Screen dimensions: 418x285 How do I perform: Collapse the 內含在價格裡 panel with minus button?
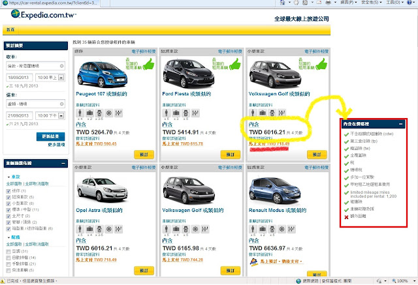(x=400, y=124)
